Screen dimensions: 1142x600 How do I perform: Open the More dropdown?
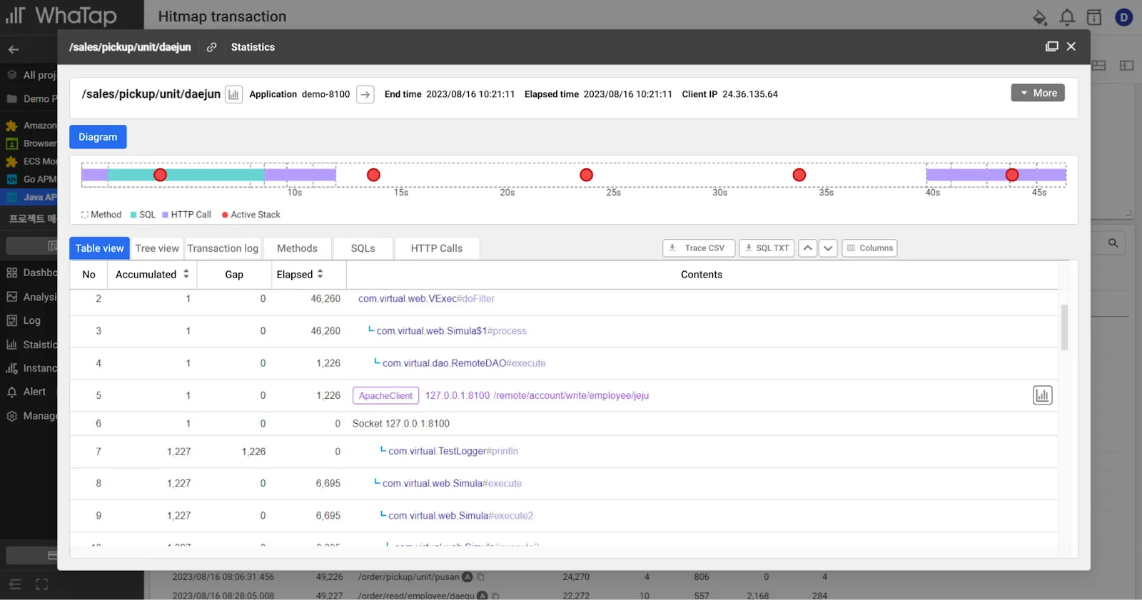tap(1038, 93)
